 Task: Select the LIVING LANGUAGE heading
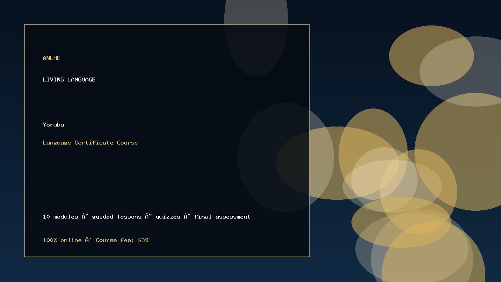pyautogui.click(x=69, y=80)
